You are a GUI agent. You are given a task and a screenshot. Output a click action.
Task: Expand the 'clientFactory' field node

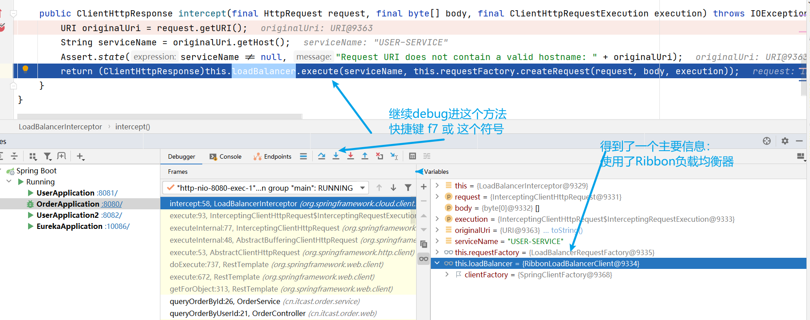(447, 274)
